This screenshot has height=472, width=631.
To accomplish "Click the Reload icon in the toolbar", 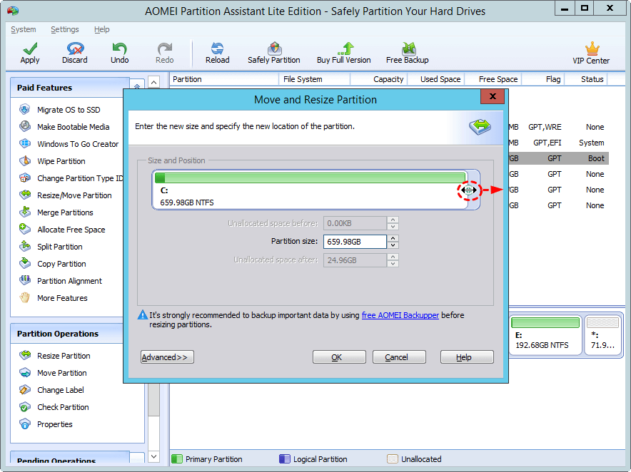I will pyautogui.click(x=217, y=49).
